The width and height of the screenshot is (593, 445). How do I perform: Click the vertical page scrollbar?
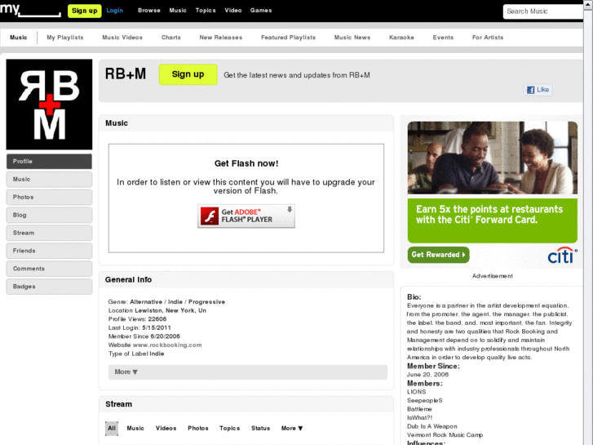pos(588,222)
